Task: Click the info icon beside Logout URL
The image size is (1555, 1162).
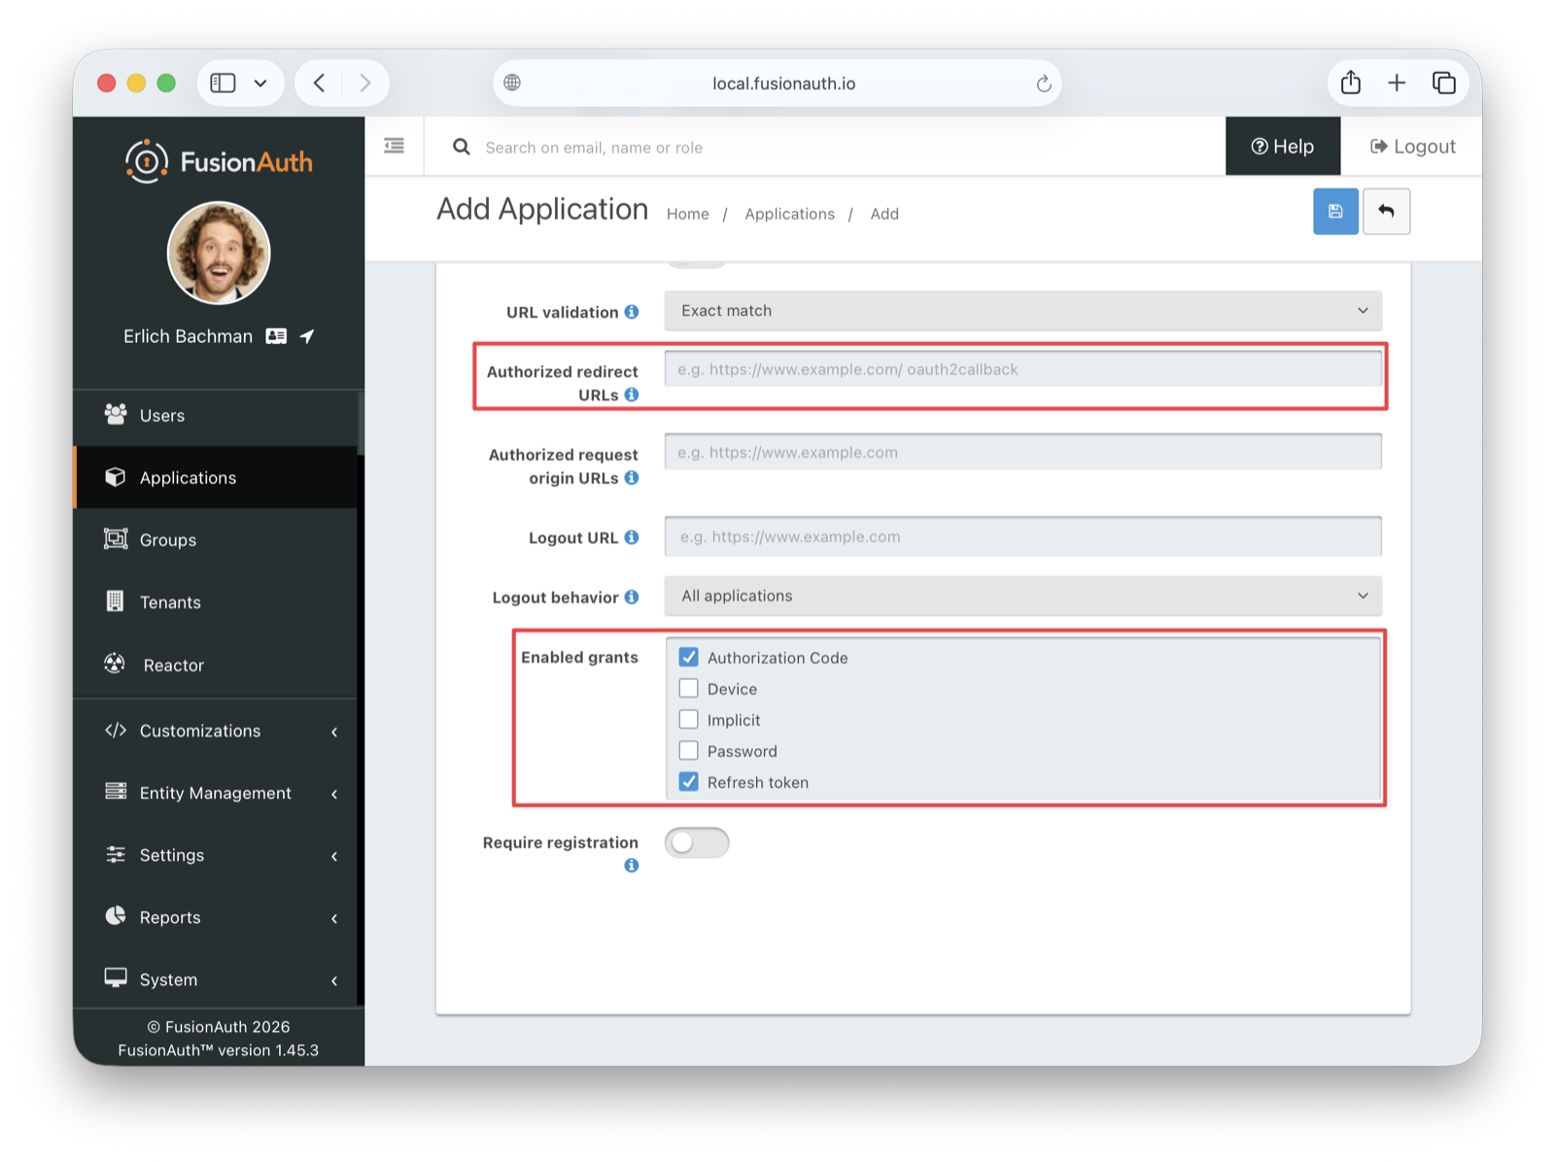Action: (633, 536)
